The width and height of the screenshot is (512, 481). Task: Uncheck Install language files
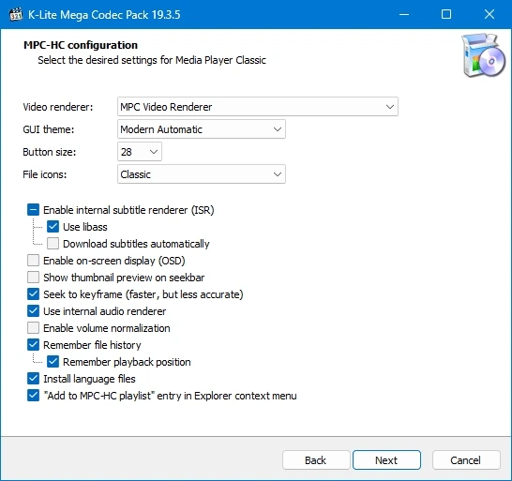[x=34, y=379]
